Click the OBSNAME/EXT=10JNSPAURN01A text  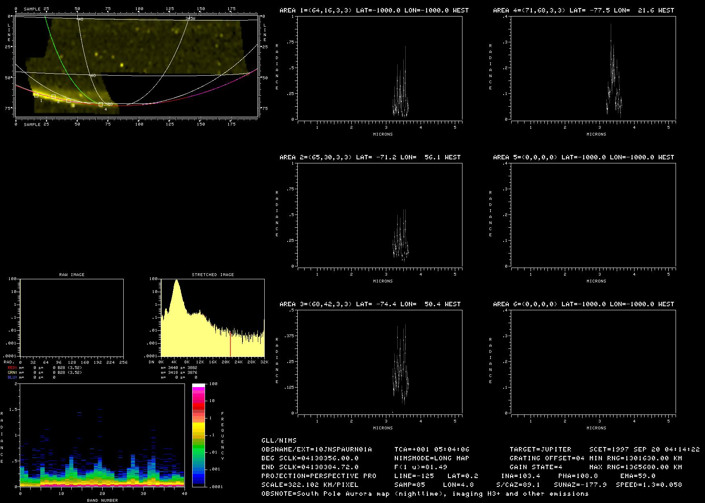[x=317, y=449]
